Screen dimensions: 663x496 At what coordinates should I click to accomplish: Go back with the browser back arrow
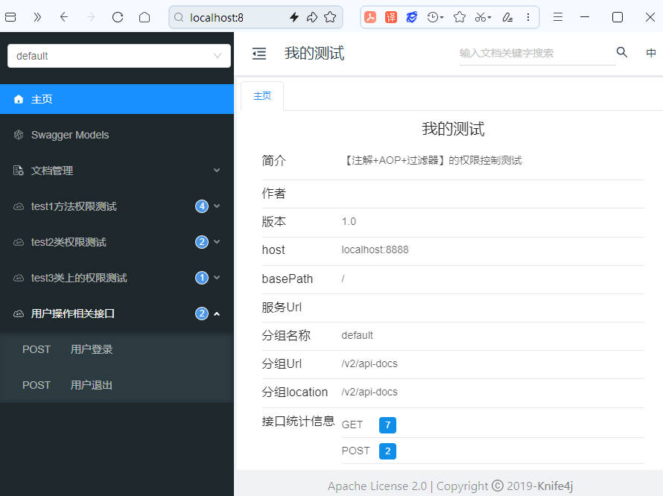click(x=64, y=17)
